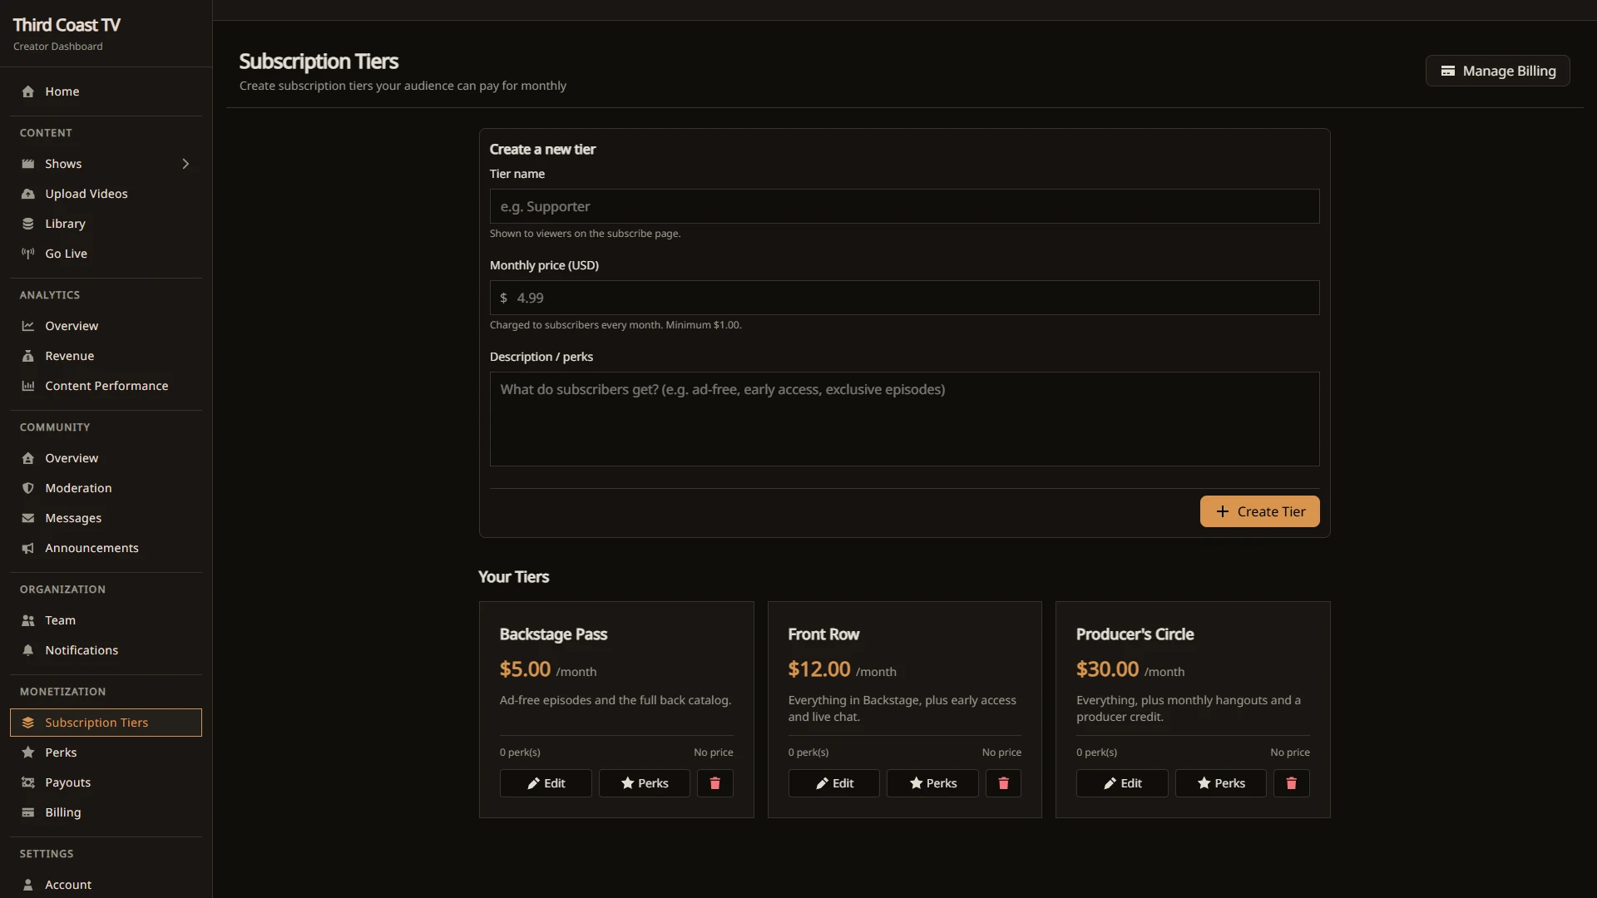The height and width of the screenshot is (898, 1597).
Task: Click the Community Overview house icon
Action: tap(28, 458)
